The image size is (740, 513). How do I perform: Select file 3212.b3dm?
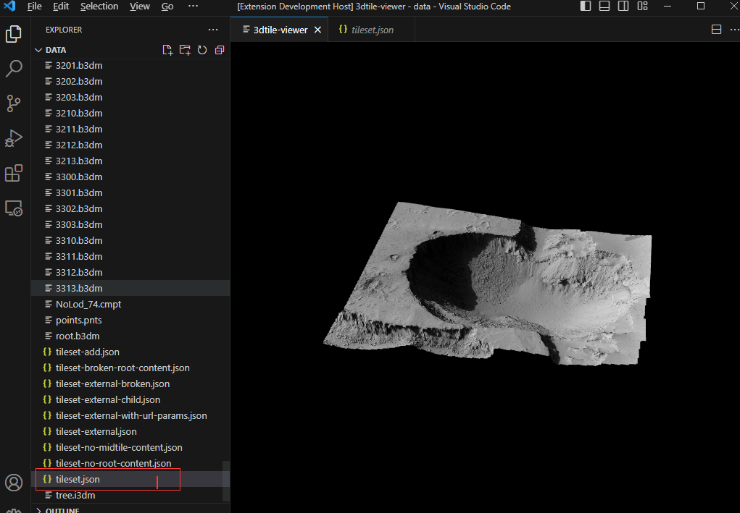[x=130, y=145]
